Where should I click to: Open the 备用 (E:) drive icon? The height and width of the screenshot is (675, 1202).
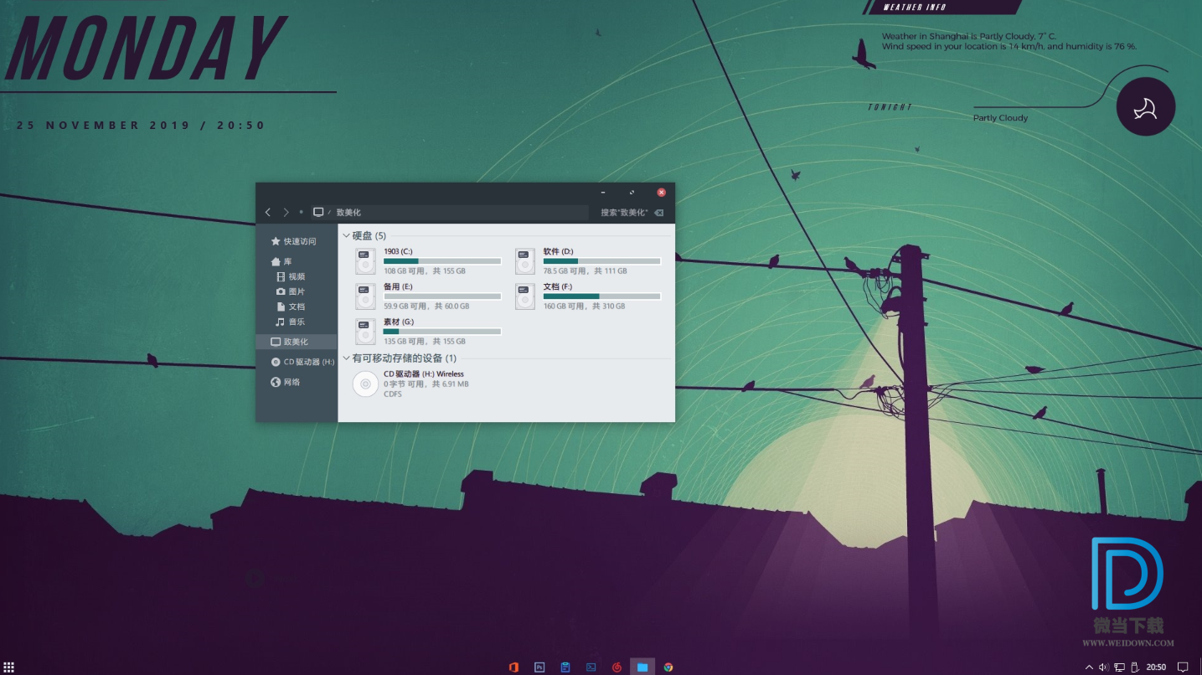click(365, 296)
